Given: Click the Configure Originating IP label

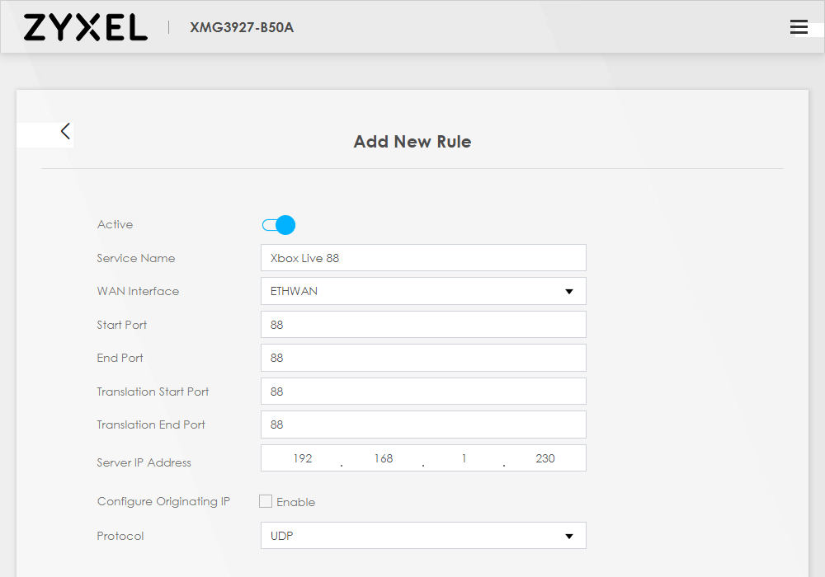Looking at the screenshot, I should [163, 501].
